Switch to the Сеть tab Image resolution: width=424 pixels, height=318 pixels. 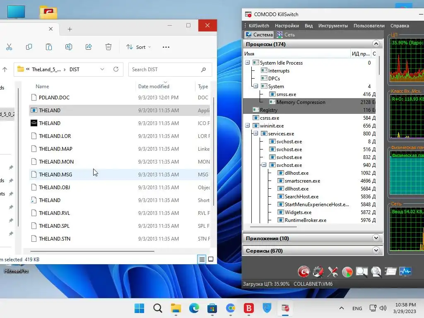point(286,35)
